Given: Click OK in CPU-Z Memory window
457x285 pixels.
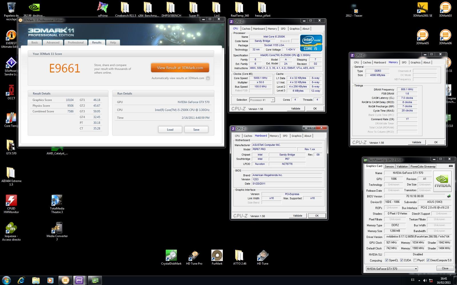Looking at the screenshot, I should pos(436,142).
